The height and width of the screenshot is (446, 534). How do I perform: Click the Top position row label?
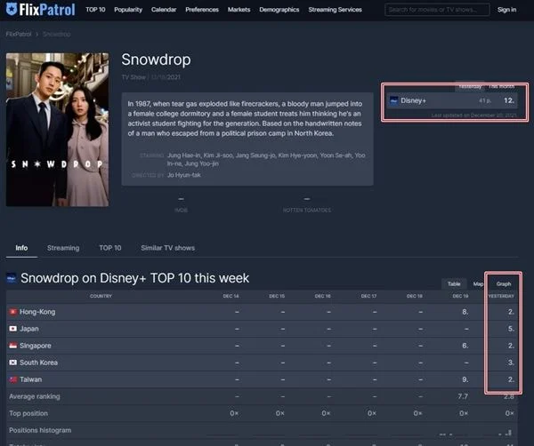click(28, 413)
